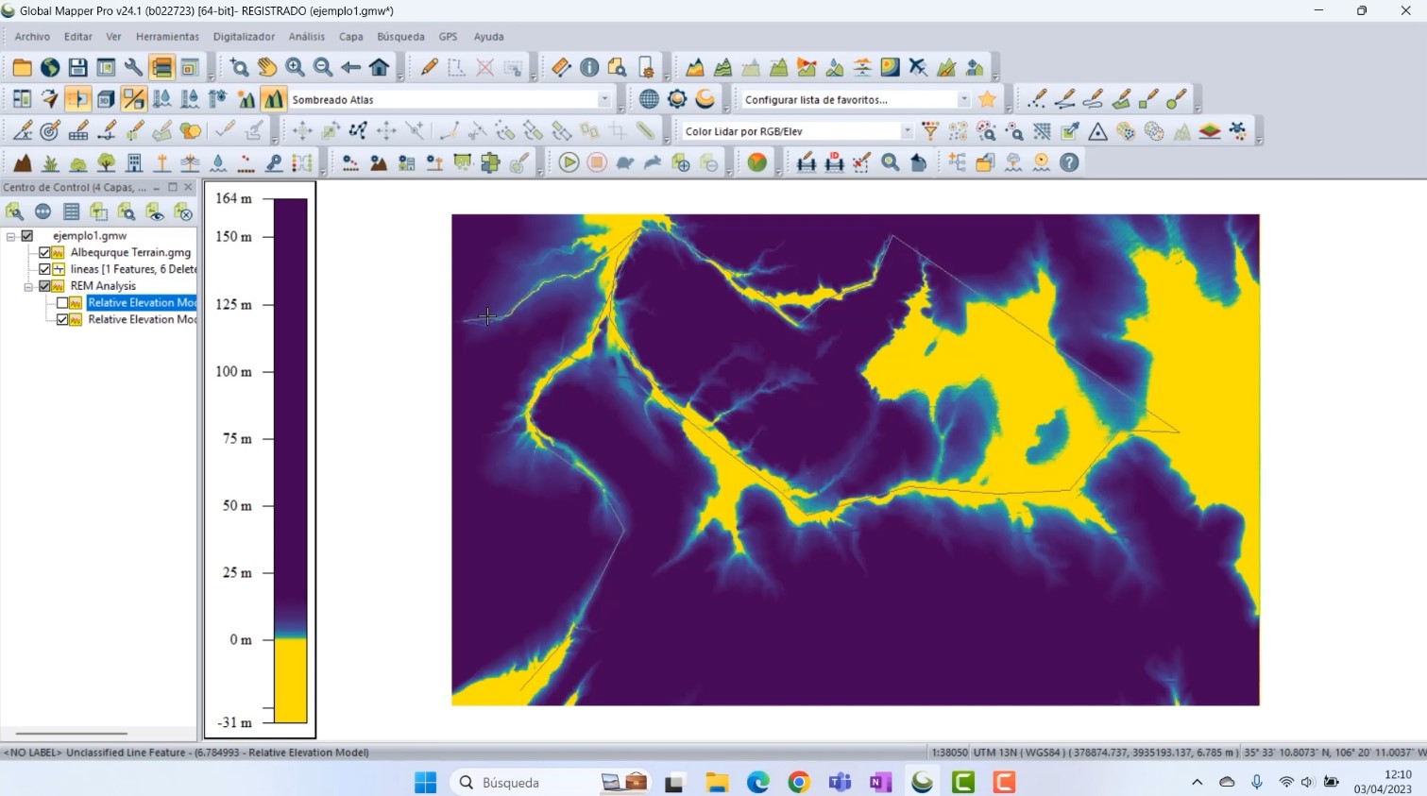Open the Sombreado Atlas shader dropdown
The height and width of the screenshot is (796, 1427).
coord(603,98)
